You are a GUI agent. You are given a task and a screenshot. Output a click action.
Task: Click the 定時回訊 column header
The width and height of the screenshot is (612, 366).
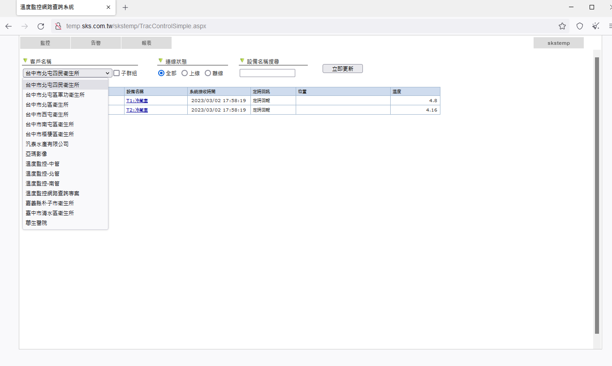click(x=273, y=91)
